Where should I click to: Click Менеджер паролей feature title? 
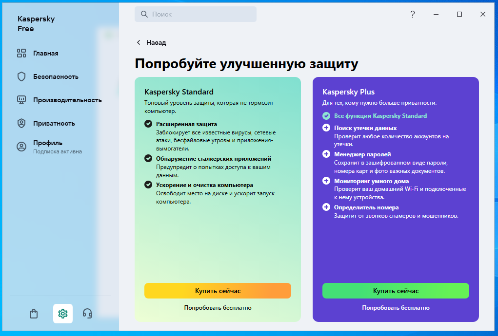pyautogui.click(x=362, y=154)
